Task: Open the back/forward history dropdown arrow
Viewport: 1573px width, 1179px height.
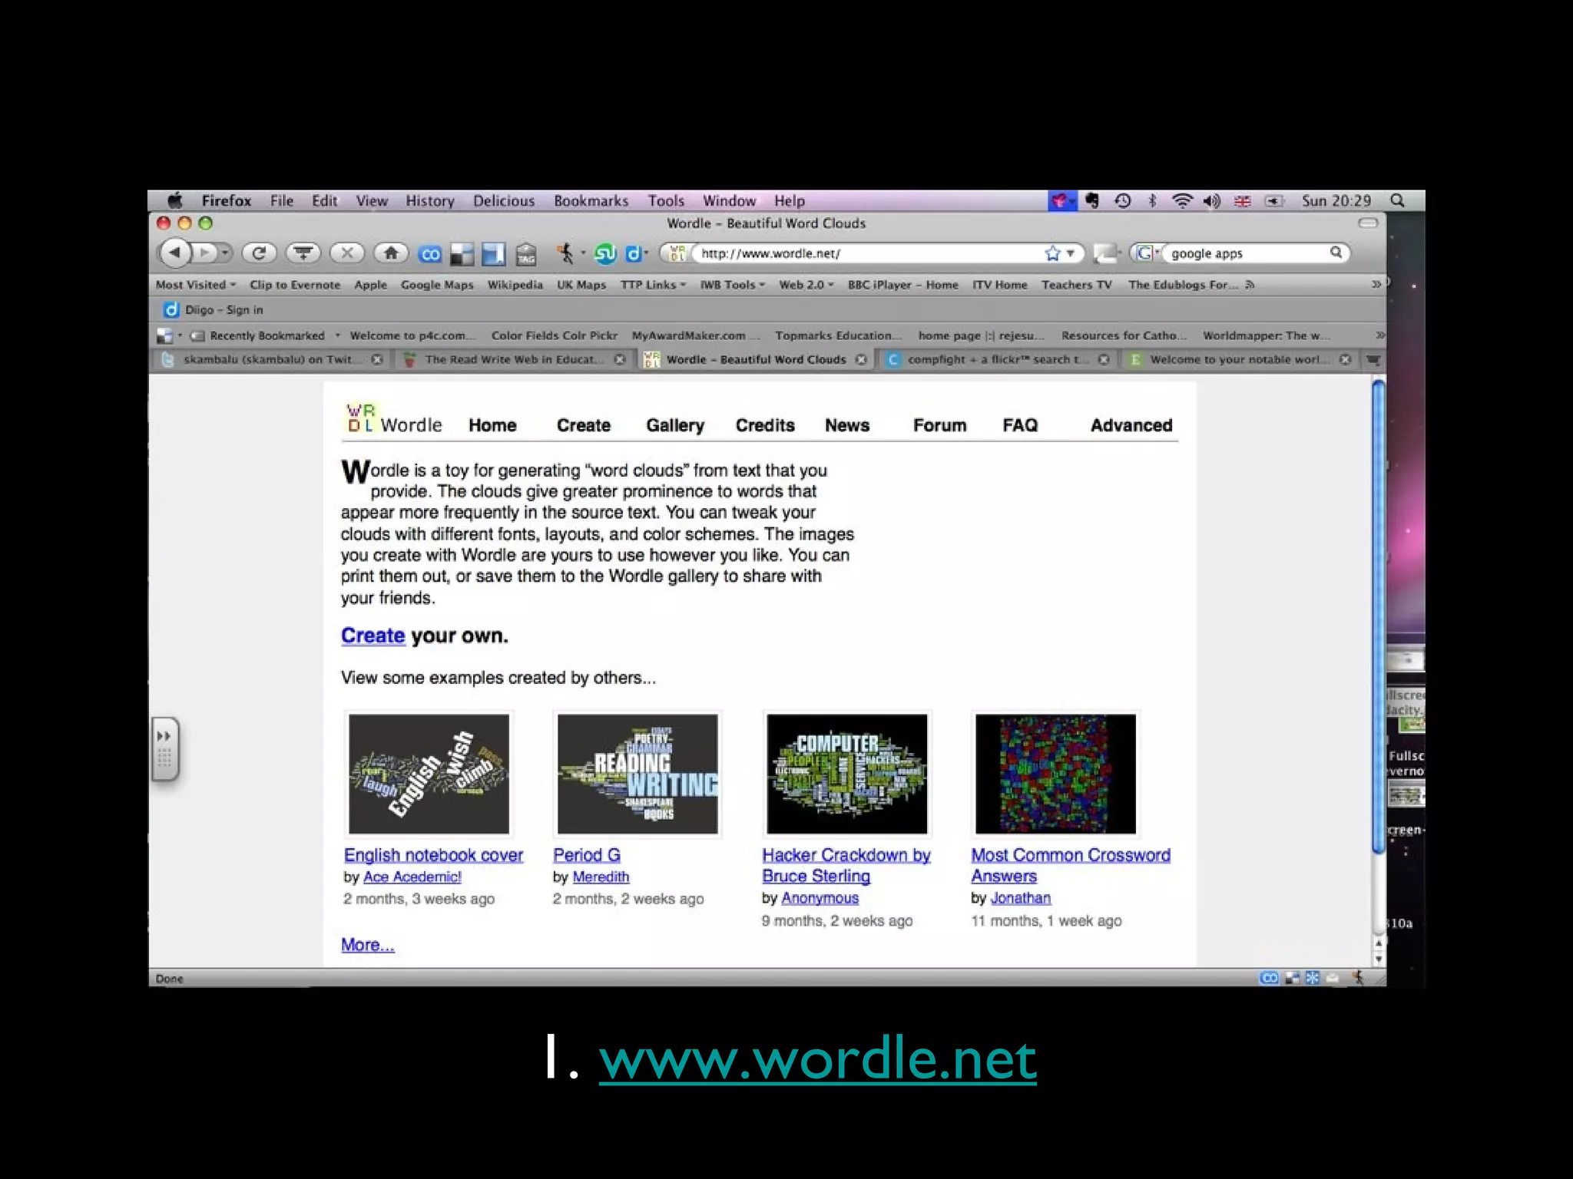Action: pyautogui.click(x=225, y=253)
